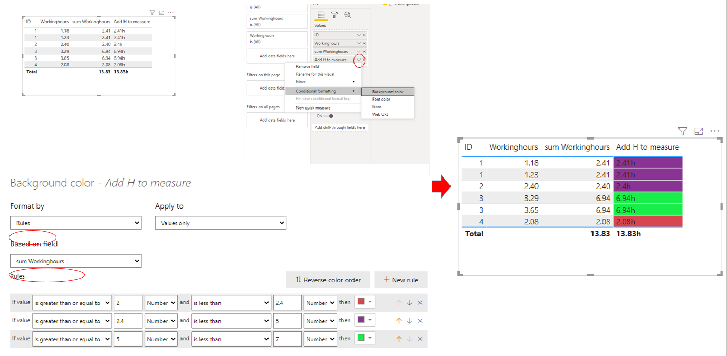Click purple 2.4h cell in large table
The image size is (727, 356).
click(x=648, y=186)
